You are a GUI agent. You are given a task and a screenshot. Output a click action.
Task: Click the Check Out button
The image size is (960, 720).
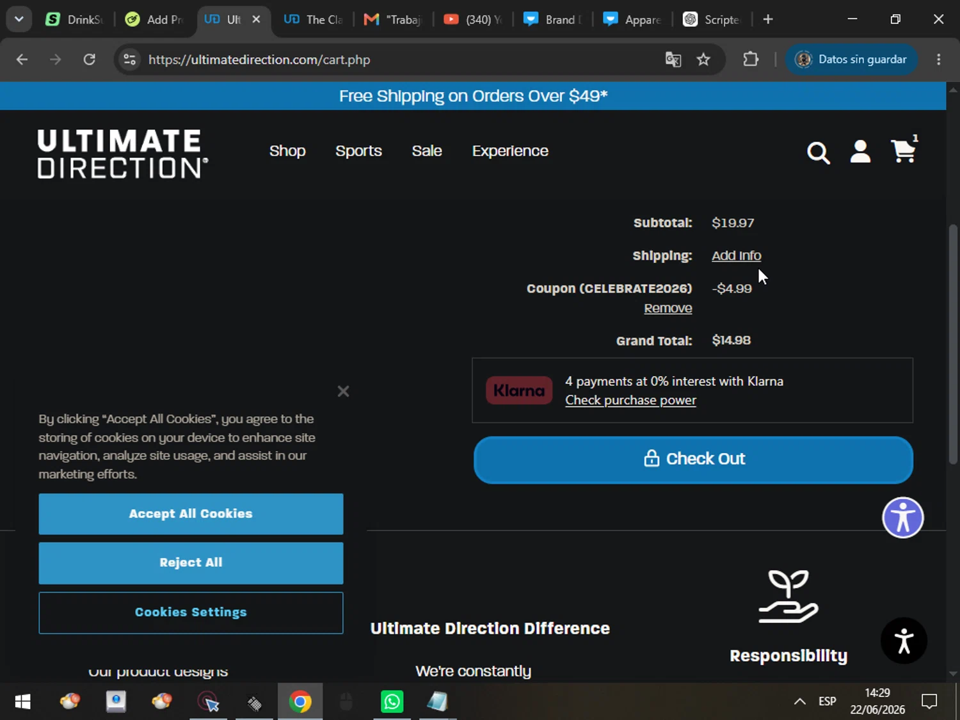(x=693, y=460)
